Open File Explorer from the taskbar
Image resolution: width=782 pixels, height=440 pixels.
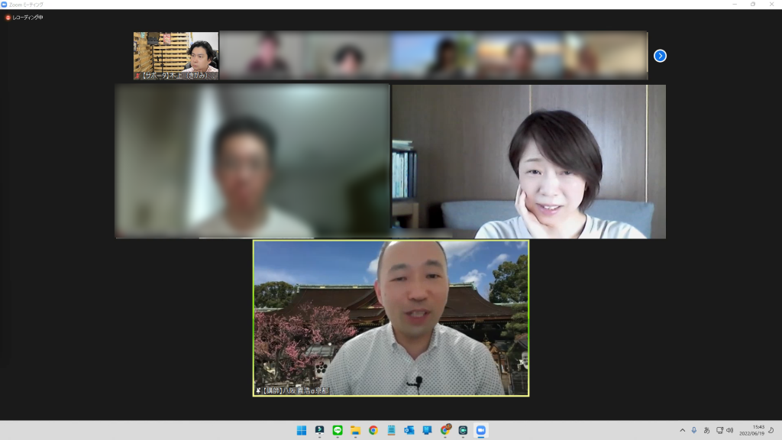(x=355, y=430)
